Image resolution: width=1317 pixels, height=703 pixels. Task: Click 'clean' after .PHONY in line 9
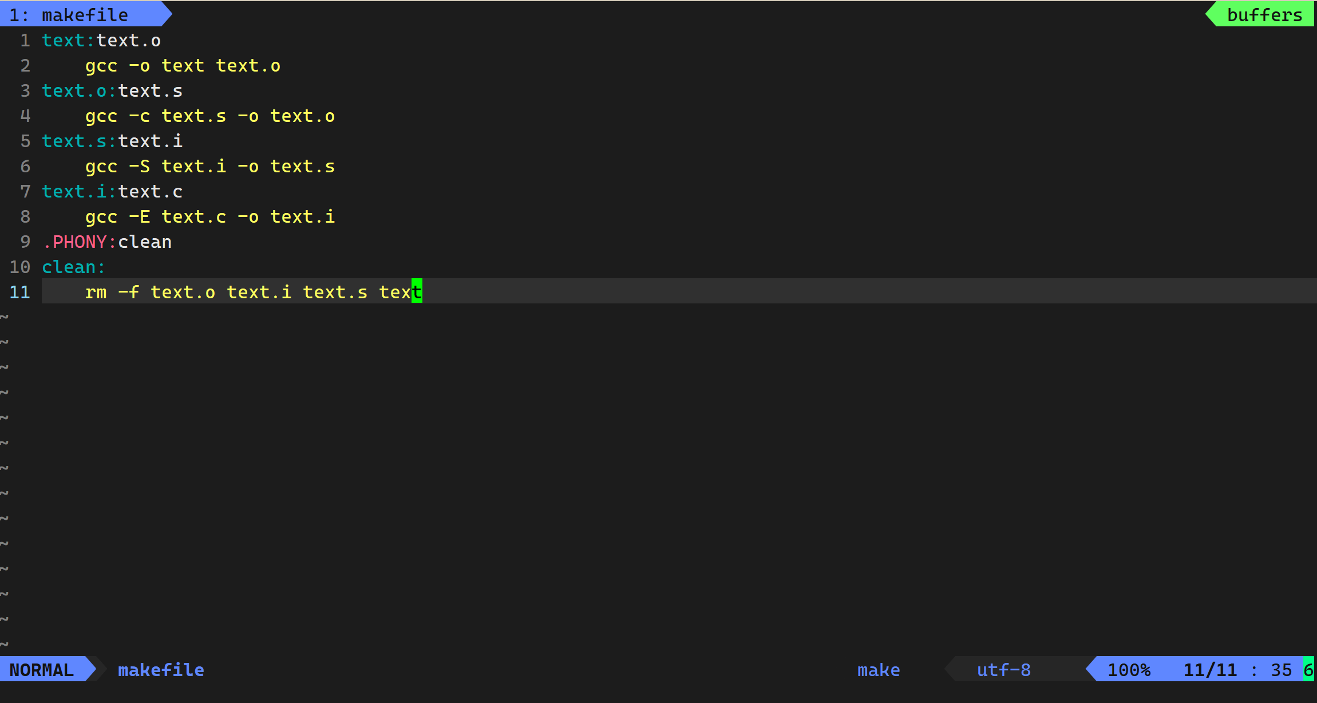145,242
